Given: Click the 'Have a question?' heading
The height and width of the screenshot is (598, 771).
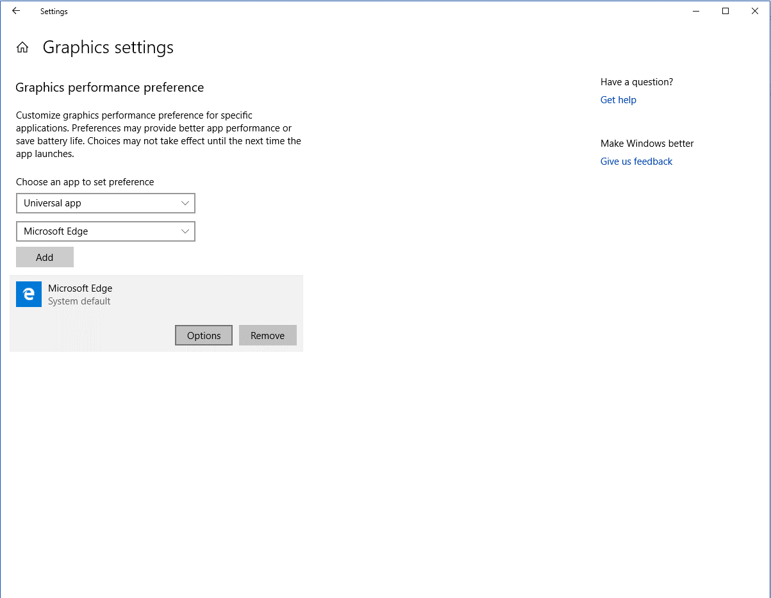Looking at the screenshot, I should click(x=637, y=82).
